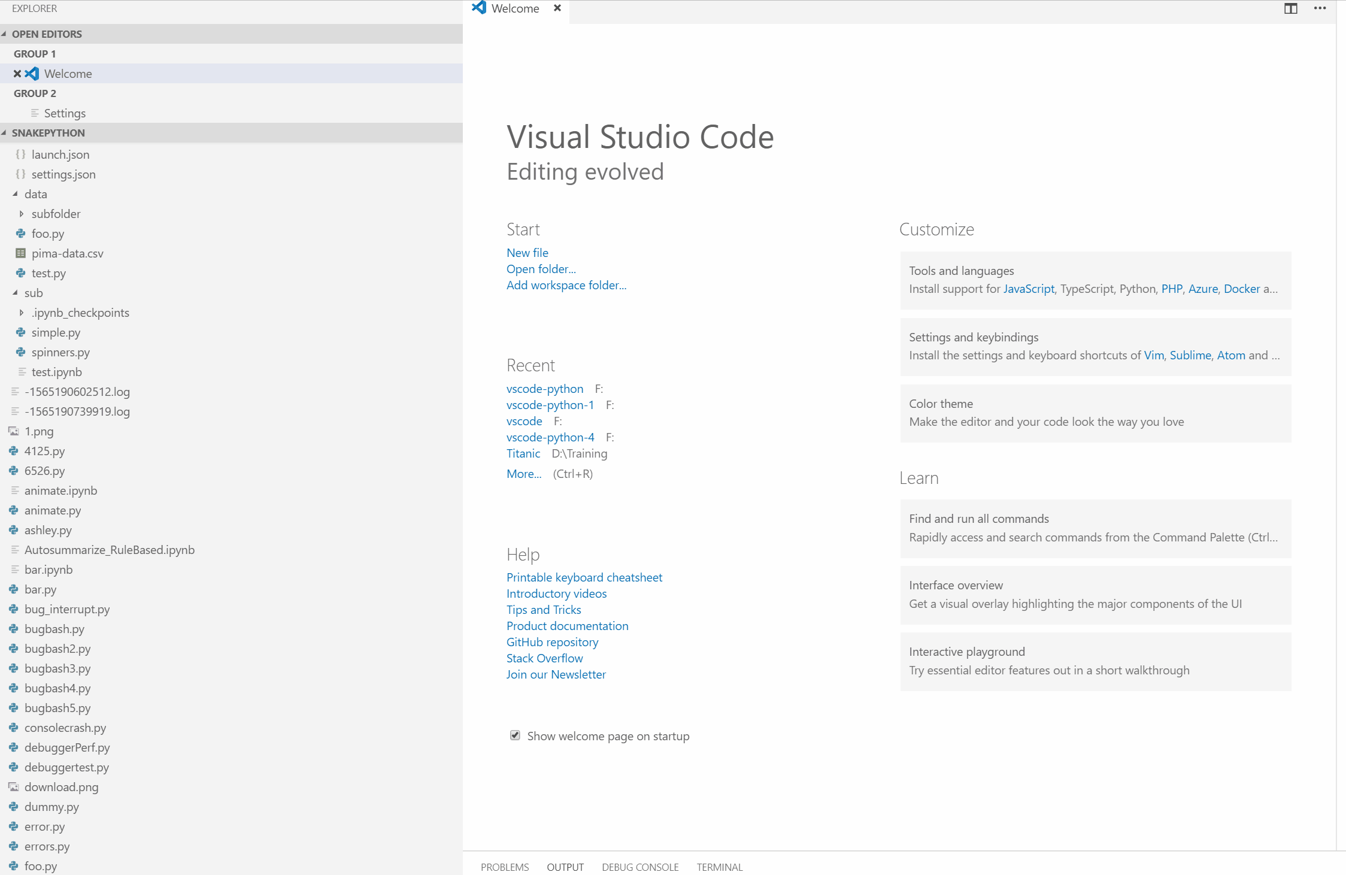Click file icon beside animate.ipynb

(15, 491)
